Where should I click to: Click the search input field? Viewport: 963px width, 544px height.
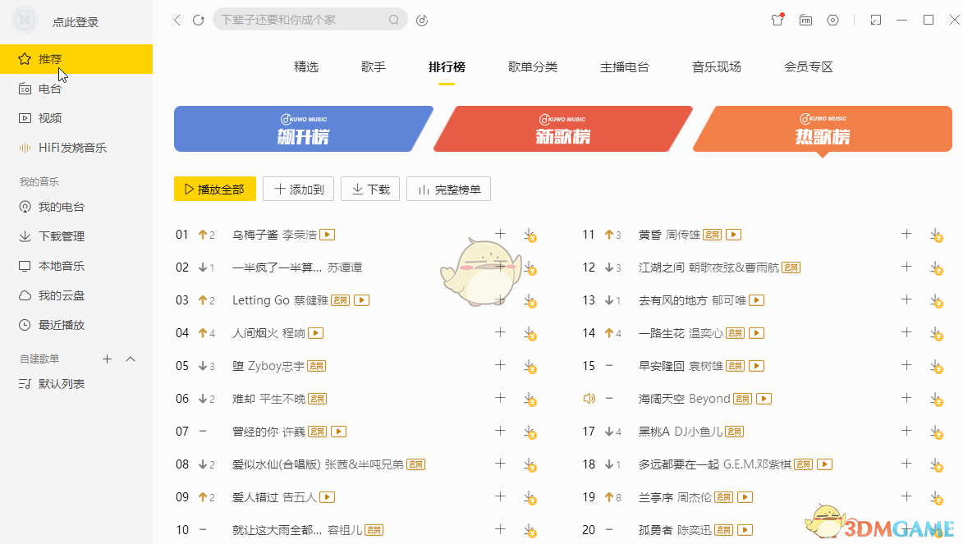coord(304,19)
